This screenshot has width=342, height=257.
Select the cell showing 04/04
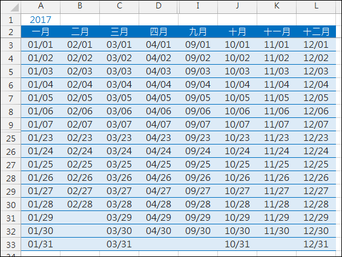coord(159,85)
